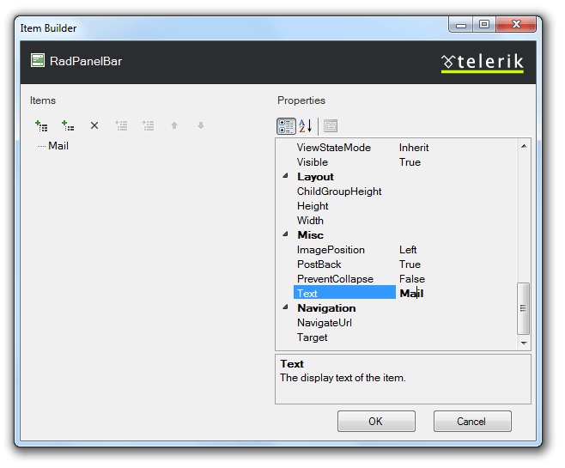Viewport: 565px width, 468px height.
Task: Open the Property Pages icon
Action: coord(331,126)
